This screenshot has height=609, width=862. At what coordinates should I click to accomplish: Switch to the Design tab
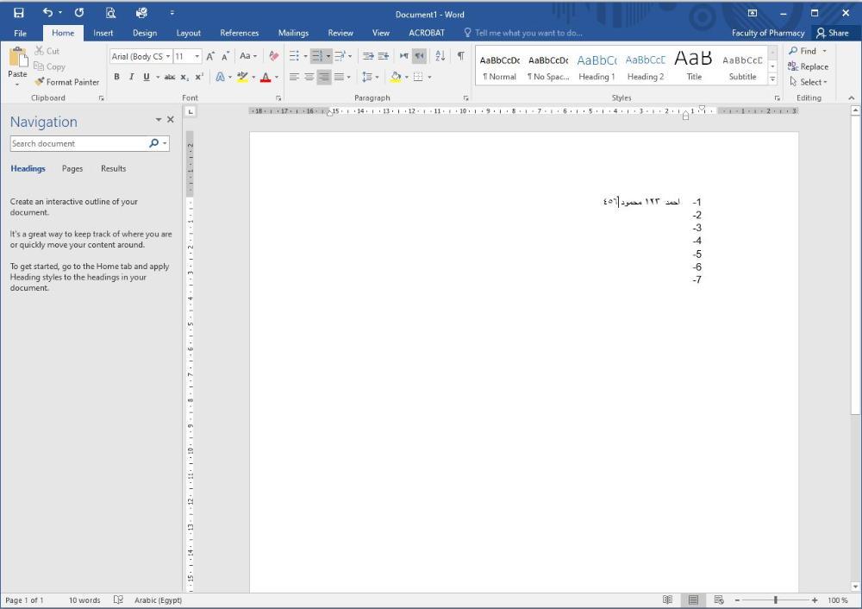coord(145,33)
